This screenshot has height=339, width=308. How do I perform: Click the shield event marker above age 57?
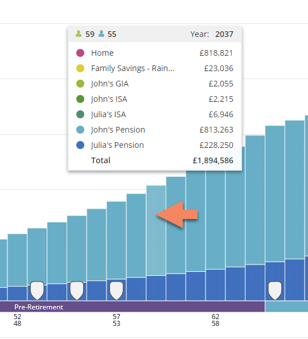117,291
